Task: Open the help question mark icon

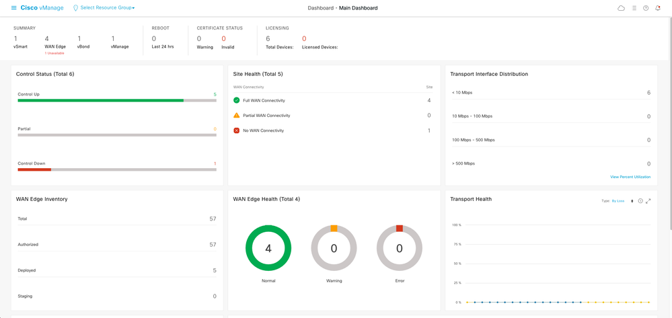Action: (646, 8)
